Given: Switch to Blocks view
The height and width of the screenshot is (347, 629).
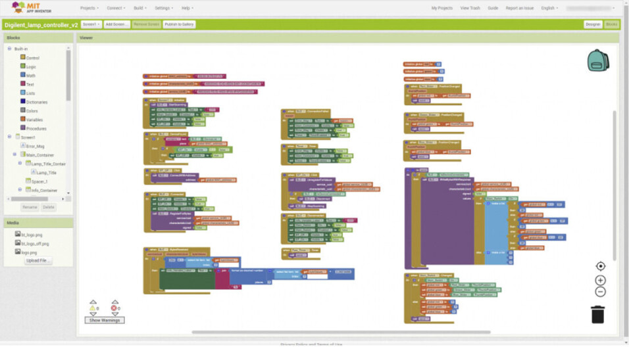Looking at the screenshot, I should (x=612, y=24).
